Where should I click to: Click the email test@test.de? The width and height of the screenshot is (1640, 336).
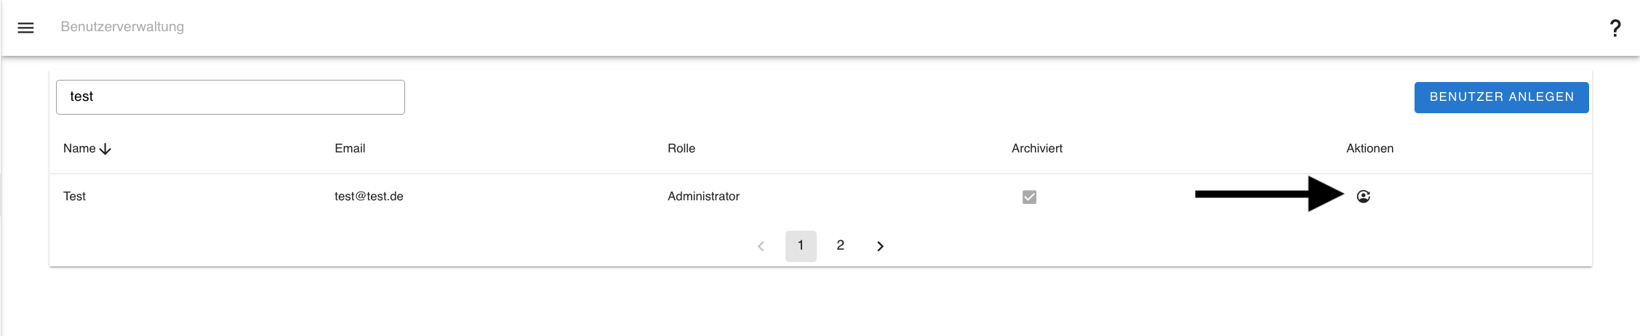pyautogui.click(x=369, y=197)
